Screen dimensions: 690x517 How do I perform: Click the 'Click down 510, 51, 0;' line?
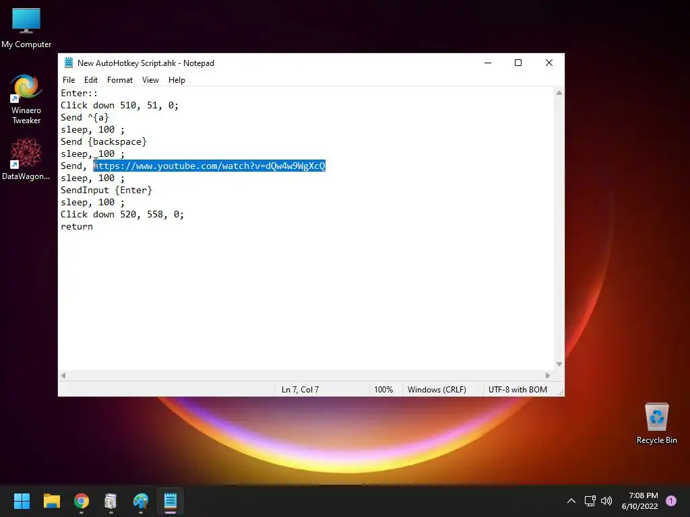(120, 106)
